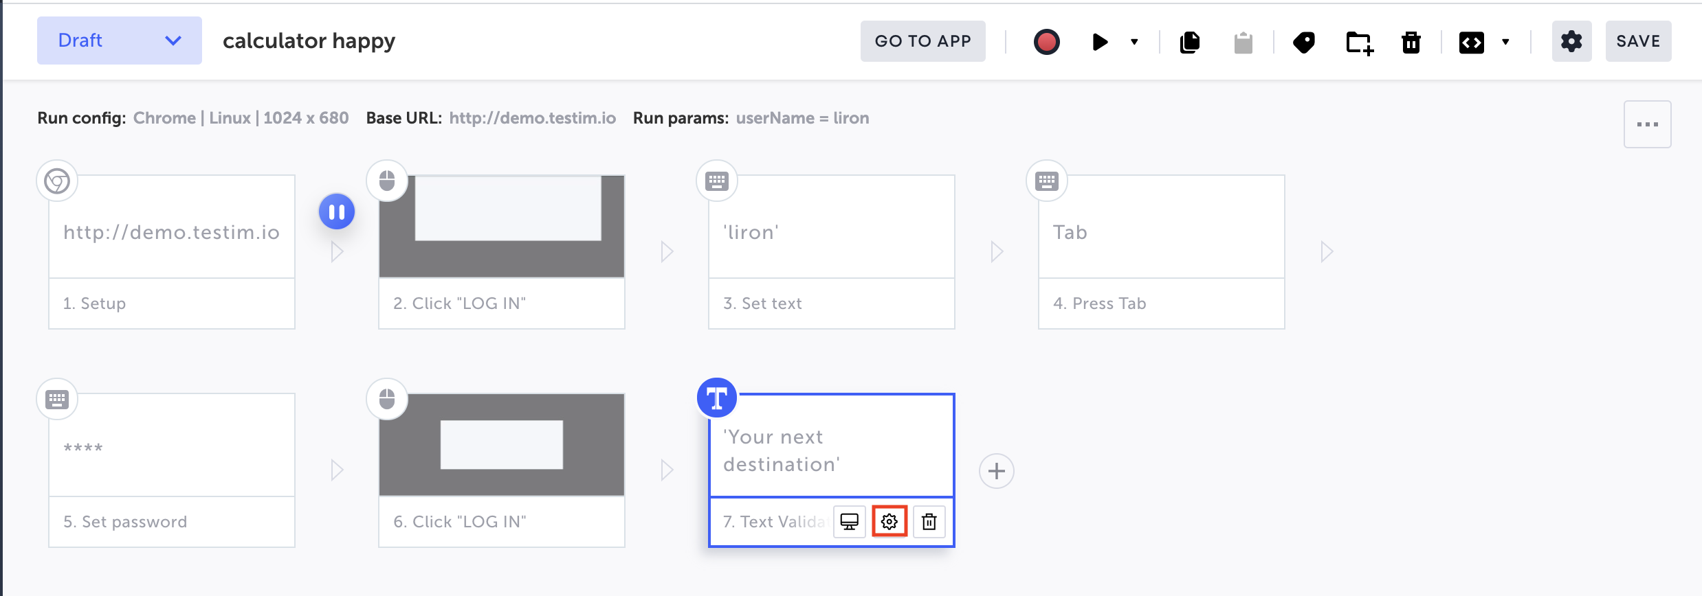Open play options dropdown arrow

(1134, 42)
